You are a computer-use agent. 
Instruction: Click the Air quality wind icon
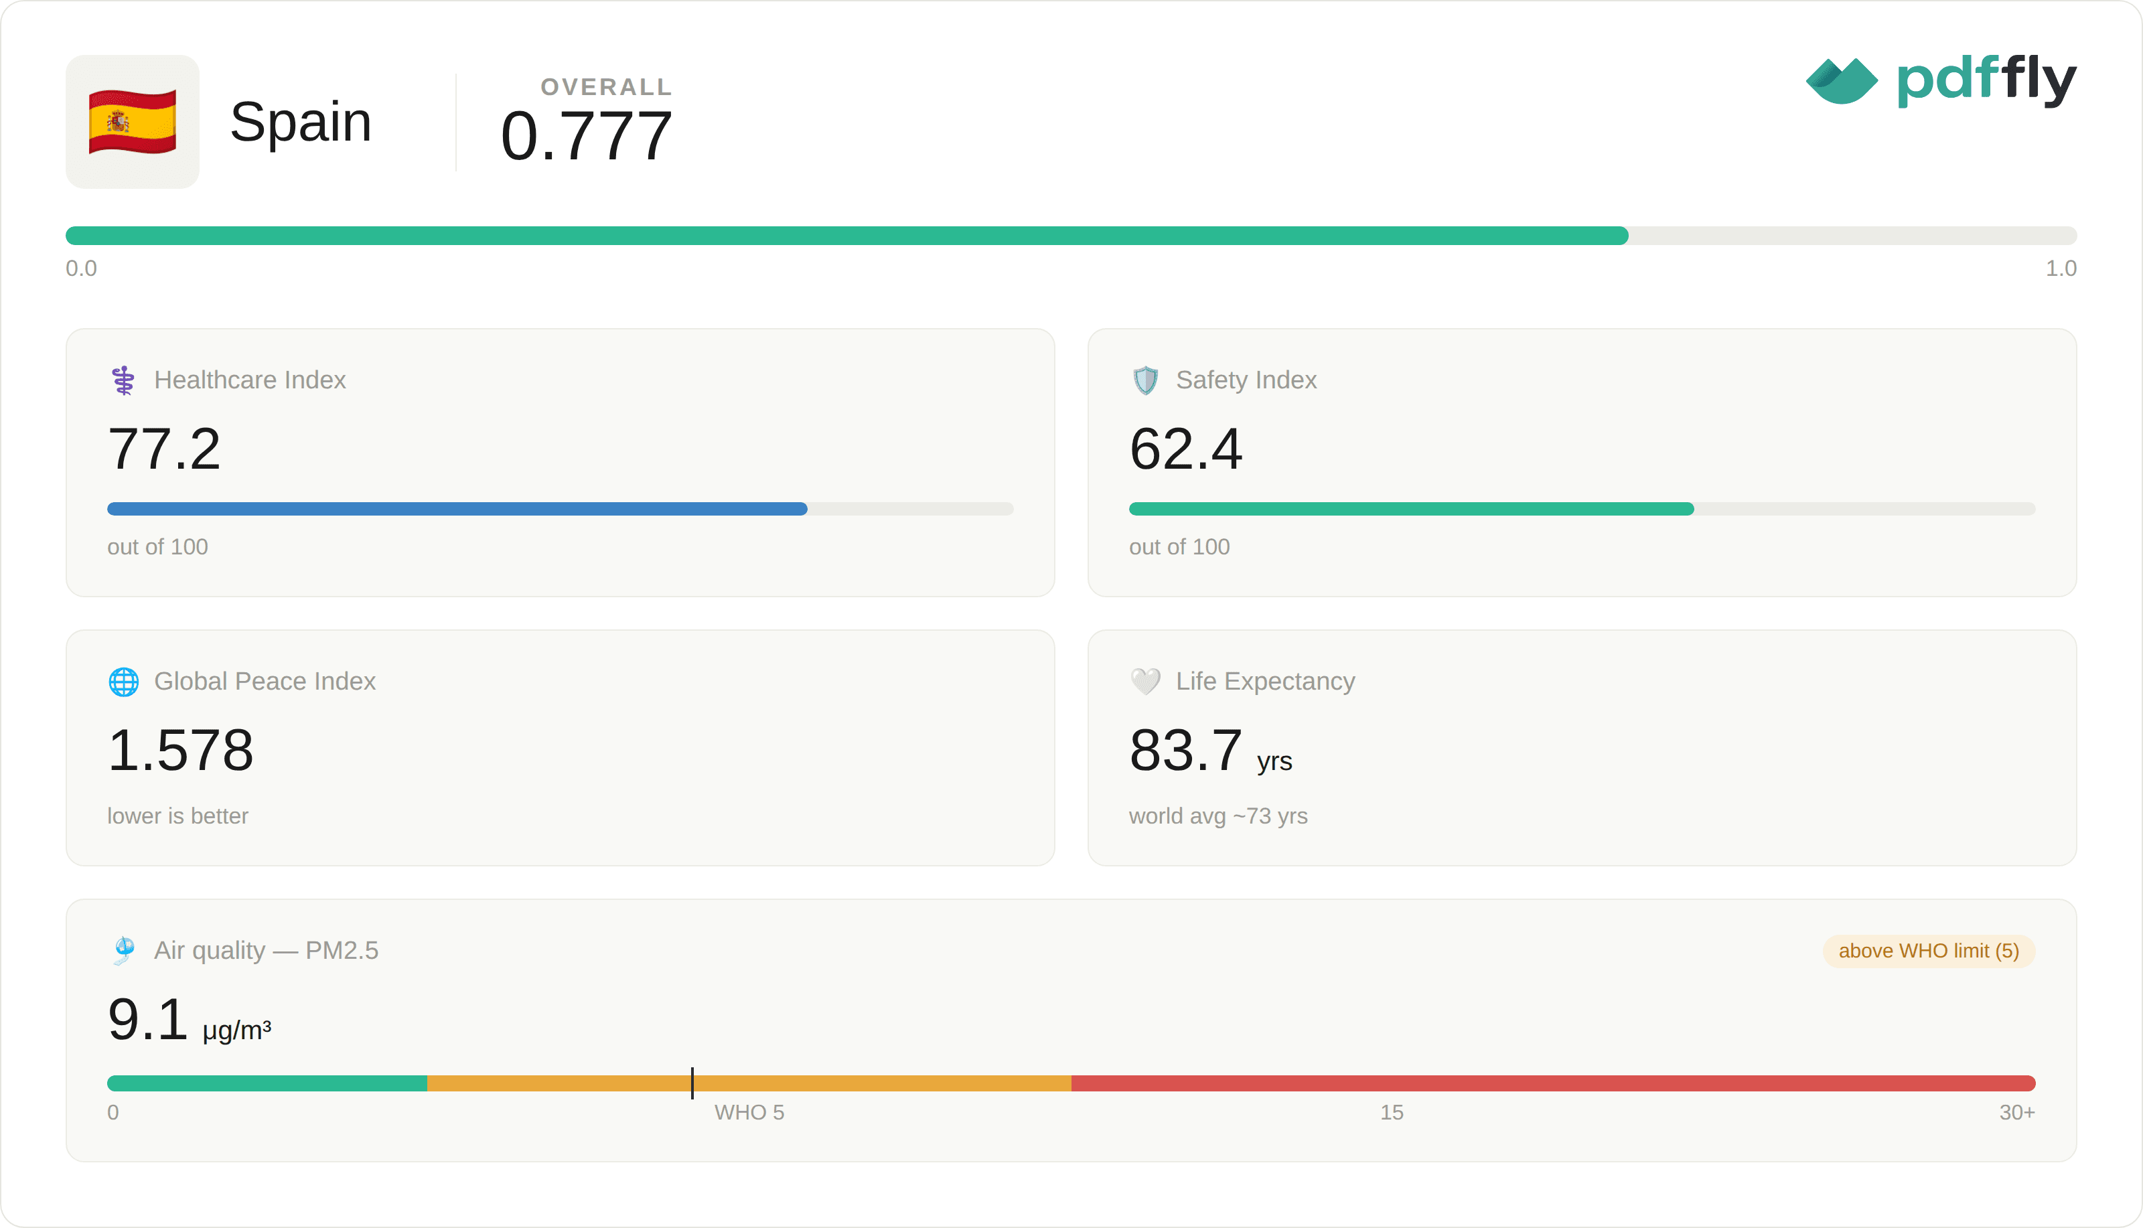pyautogui.click(x=123, y=951)
